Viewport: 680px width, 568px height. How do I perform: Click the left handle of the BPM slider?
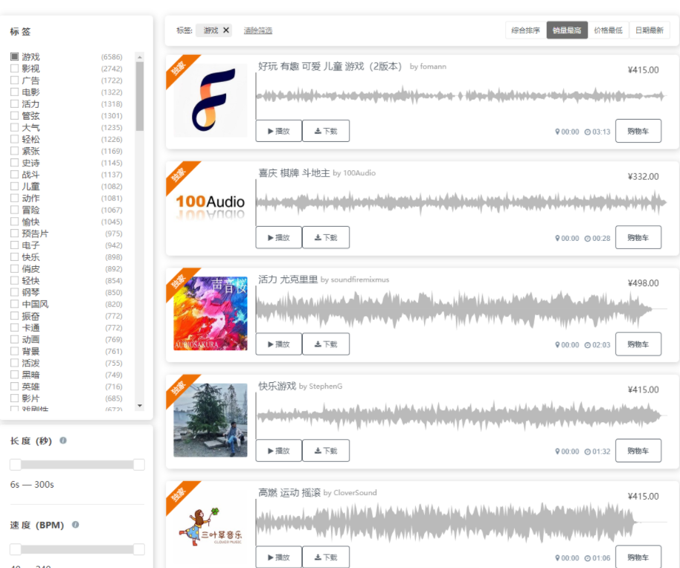pos(16,549)
